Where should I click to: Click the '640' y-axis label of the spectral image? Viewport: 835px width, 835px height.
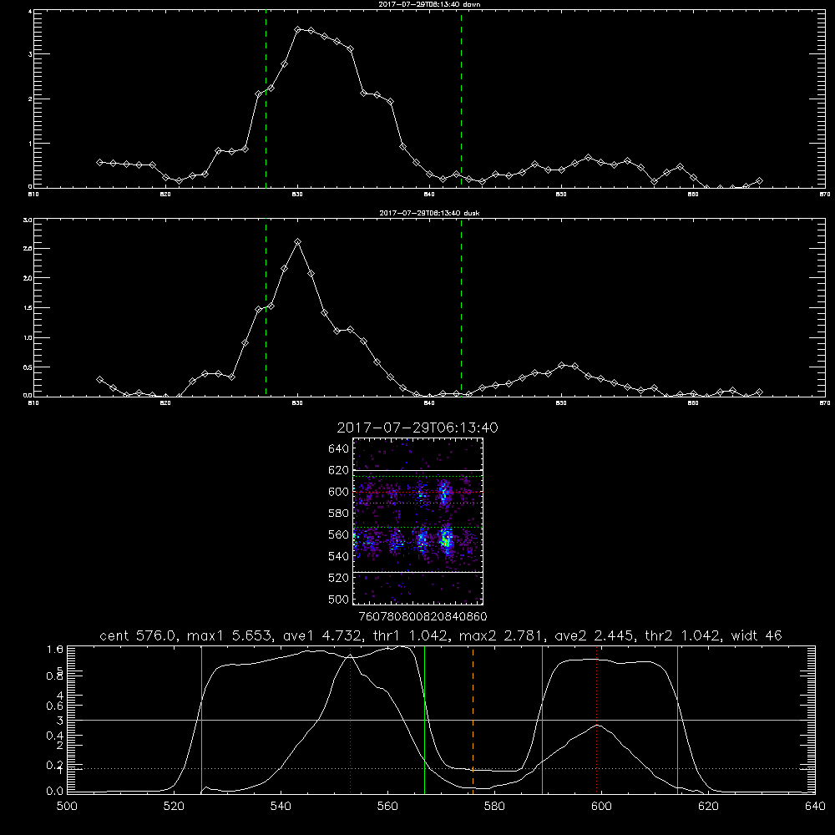(x=339, y=449)
